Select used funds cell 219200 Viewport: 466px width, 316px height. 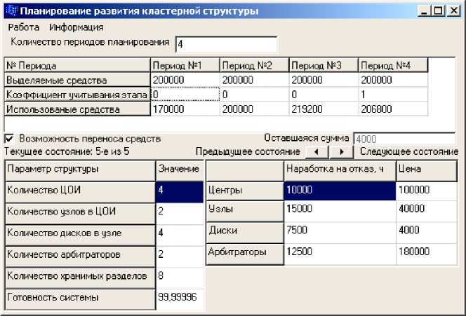(x=324, y=109)
